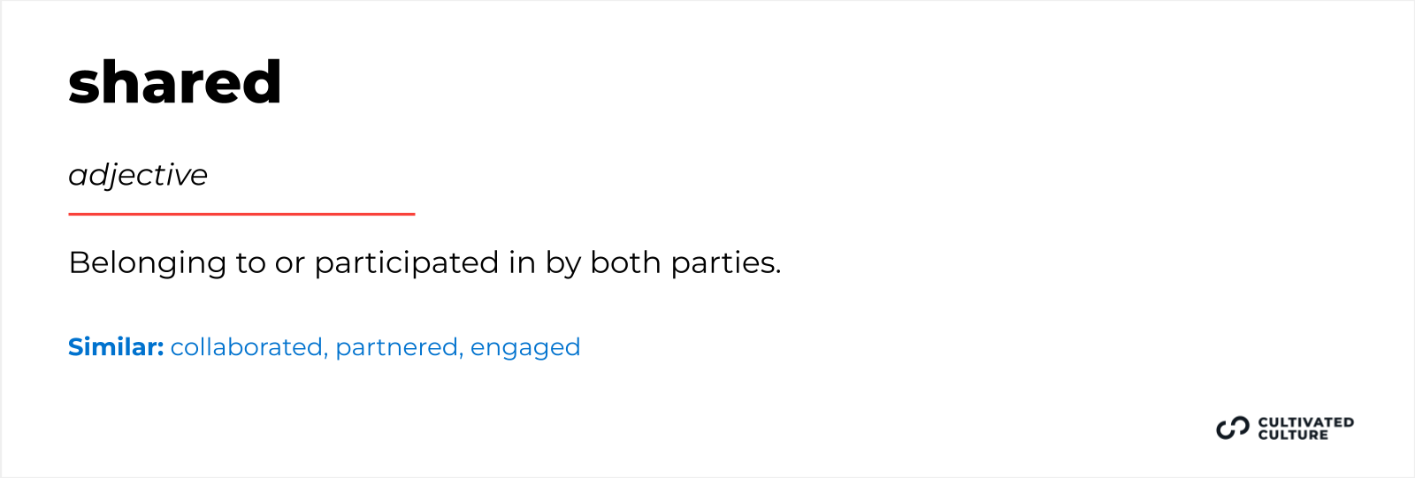The width and height of the screenshot is (1415, 478).
Task: Click the 'shared' headword title
Action: pyautogui.click(x=175, y=82)
